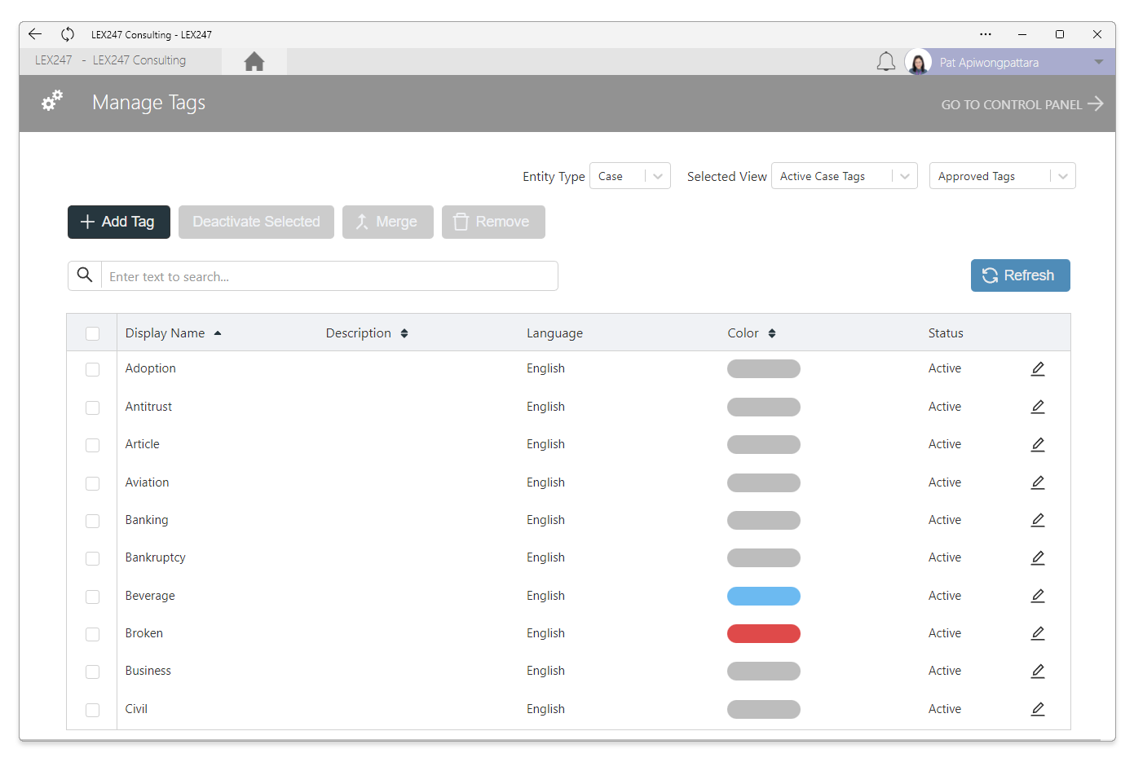Expand the Approved Tags dropdown
Image resolution: width=1134 pixels, height=762 pixels.
[1002, 176]
